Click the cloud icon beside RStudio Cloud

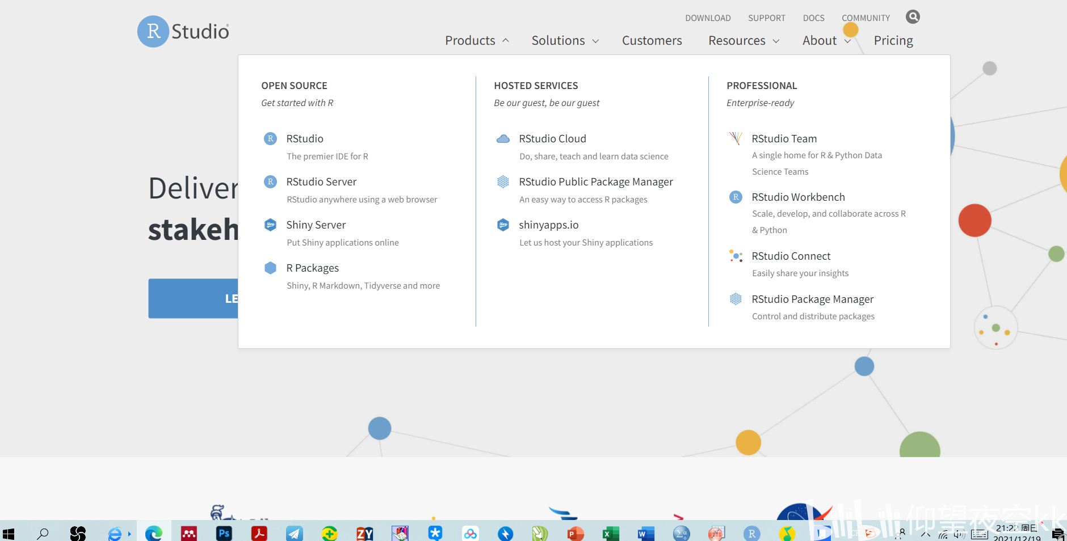coord(503,139)
